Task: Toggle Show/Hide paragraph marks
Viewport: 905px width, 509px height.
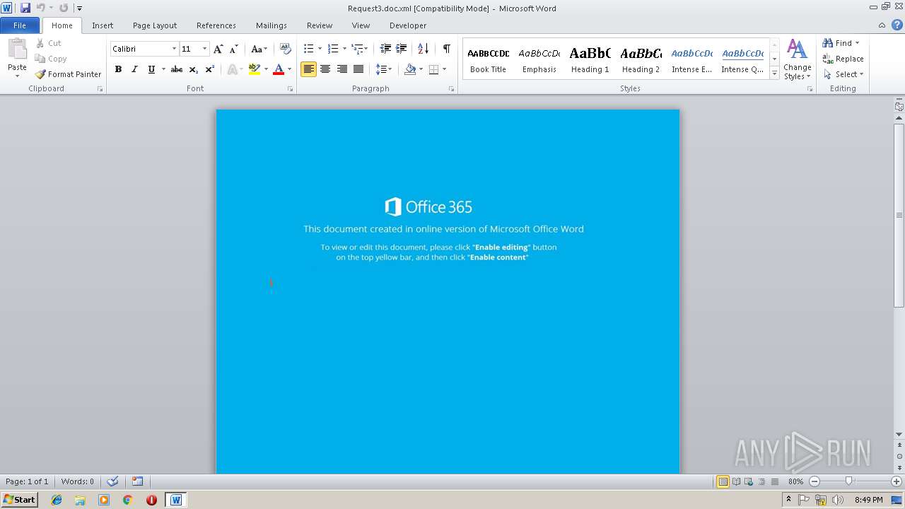Action: pos(447,49)
